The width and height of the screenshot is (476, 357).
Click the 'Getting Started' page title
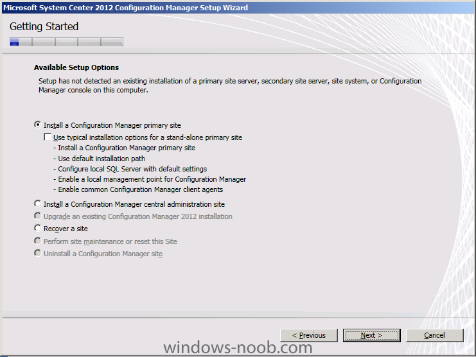(44, 27)
